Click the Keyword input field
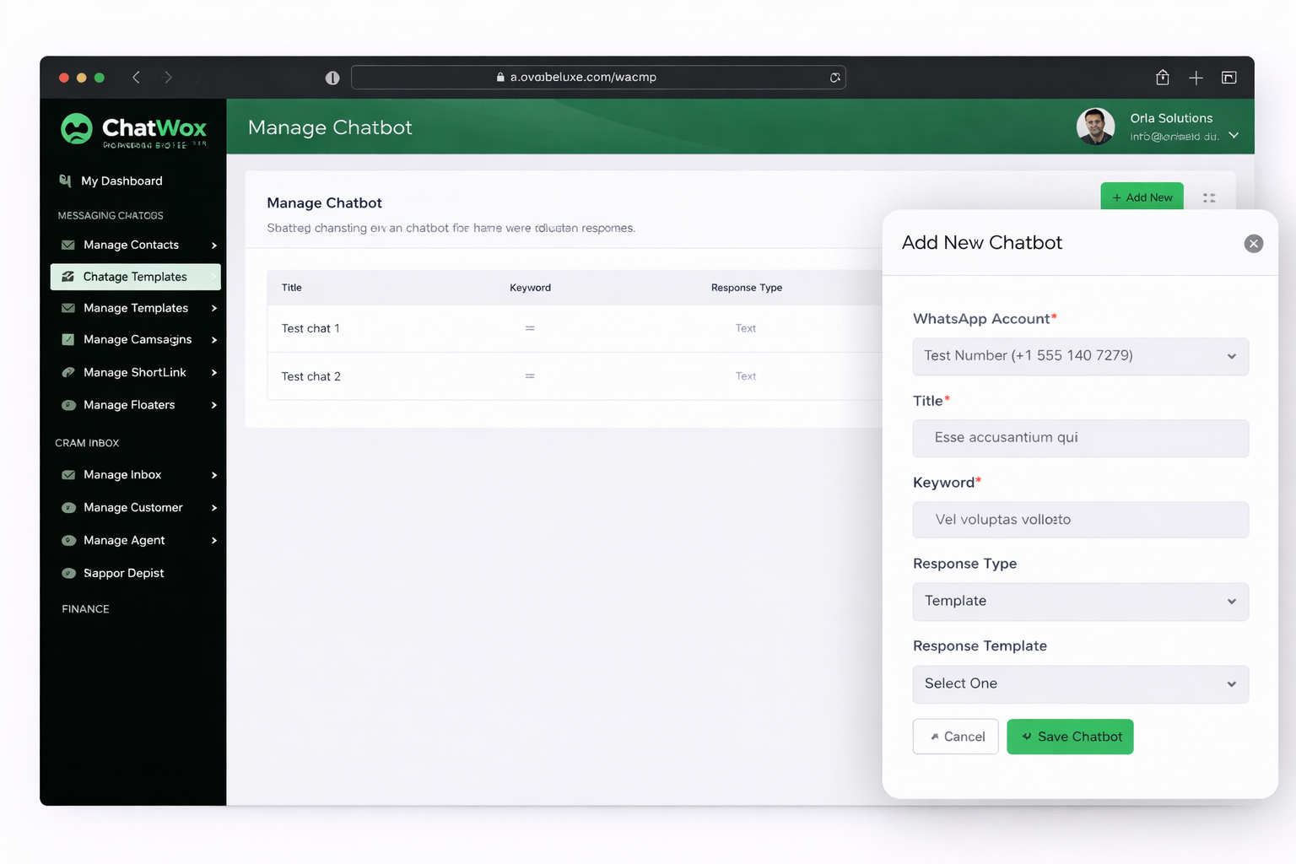 [1080, 520]
